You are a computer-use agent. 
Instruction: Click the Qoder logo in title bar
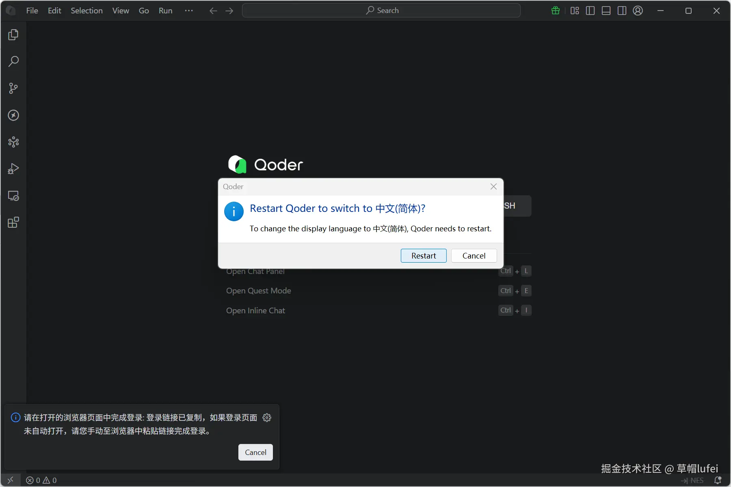pyautogui.click(x=11, y=11)
